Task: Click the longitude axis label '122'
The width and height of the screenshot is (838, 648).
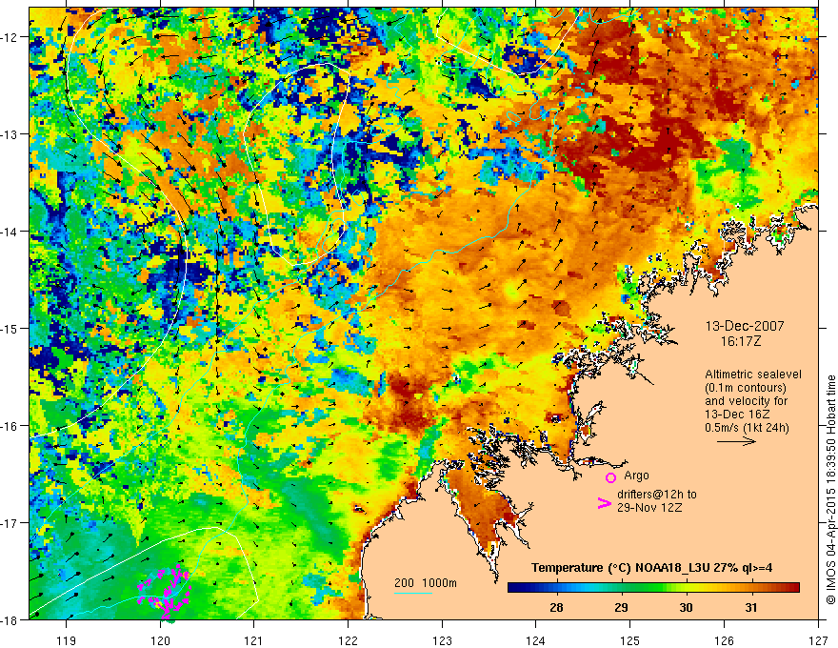Action: pos(348,640)
